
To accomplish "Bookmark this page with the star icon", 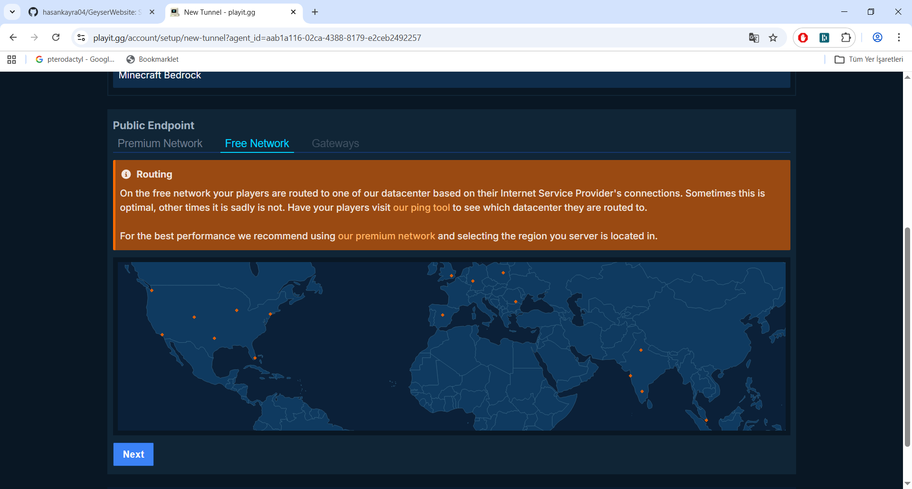I will (x=773, y=38).
